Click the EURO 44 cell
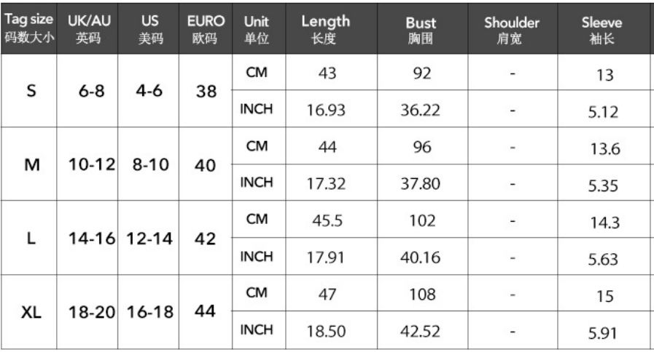654x352 pixels. [206, 312]
